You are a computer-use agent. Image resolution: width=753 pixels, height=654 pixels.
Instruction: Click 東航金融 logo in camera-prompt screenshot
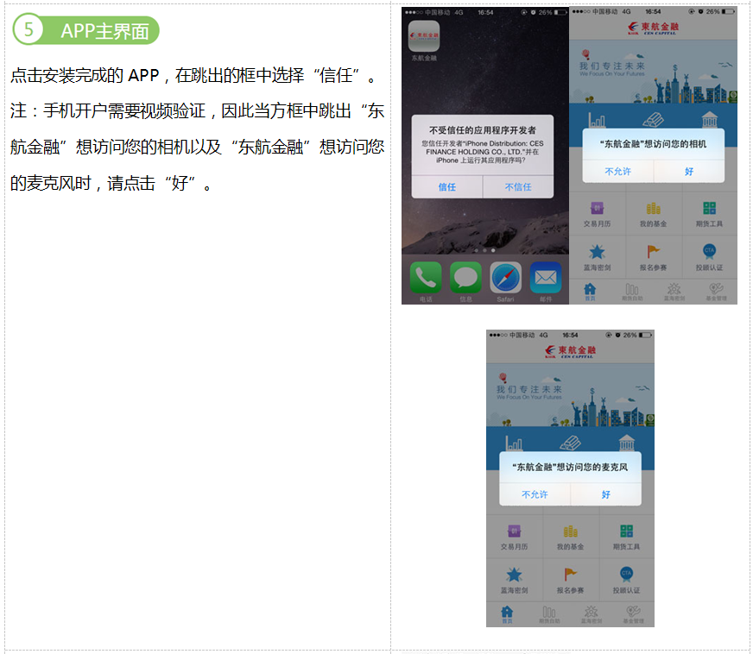click(x=653, y=28)
